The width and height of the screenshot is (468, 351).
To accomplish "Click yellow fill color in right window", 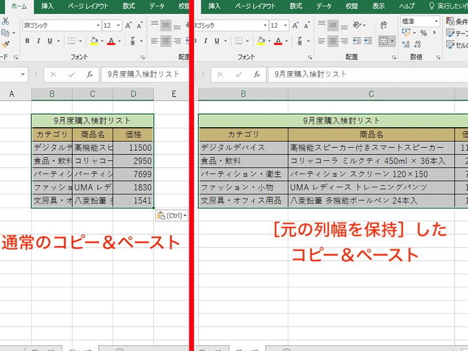I will 261,41.
